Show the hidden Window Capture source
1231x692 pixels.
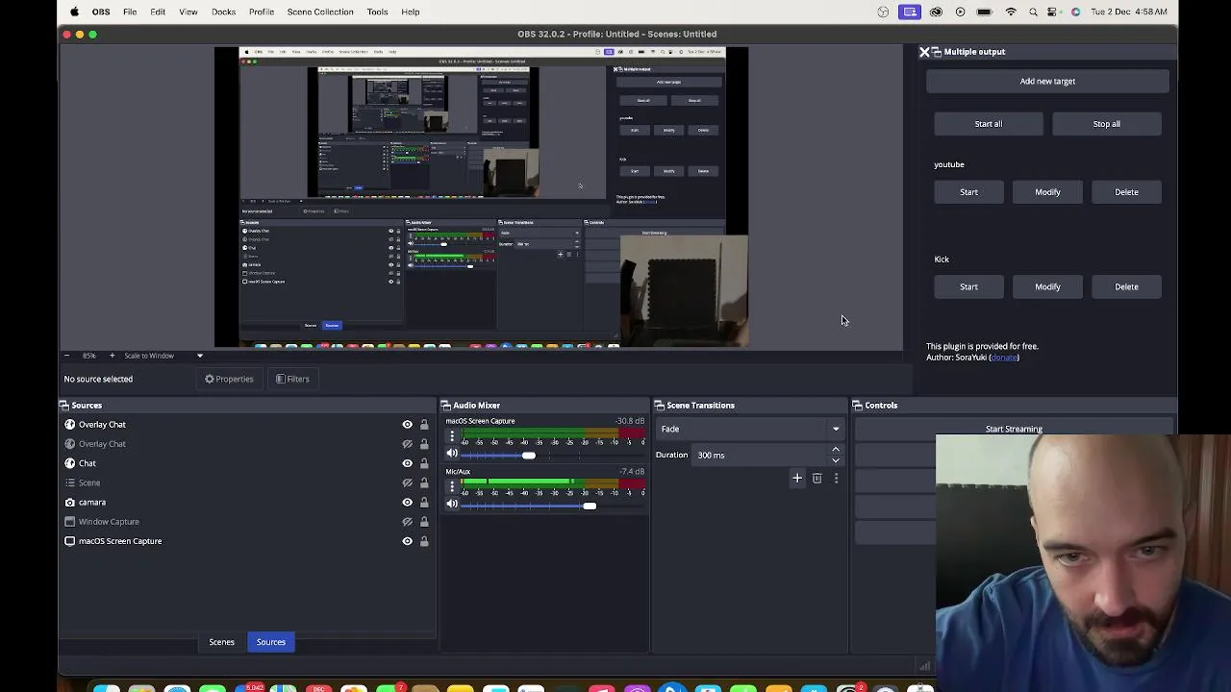click(407, 522)
